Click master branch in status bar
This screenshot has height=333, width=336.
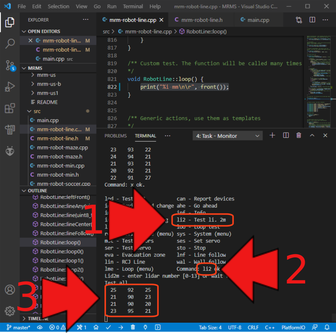19,327
